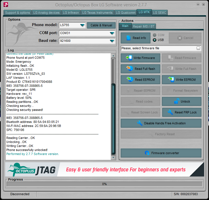Click log line 'Bluetooth address: 80:5A:04:83:05:21'
The height and width of the screenshot is (200, 209).
pos(33,122)
